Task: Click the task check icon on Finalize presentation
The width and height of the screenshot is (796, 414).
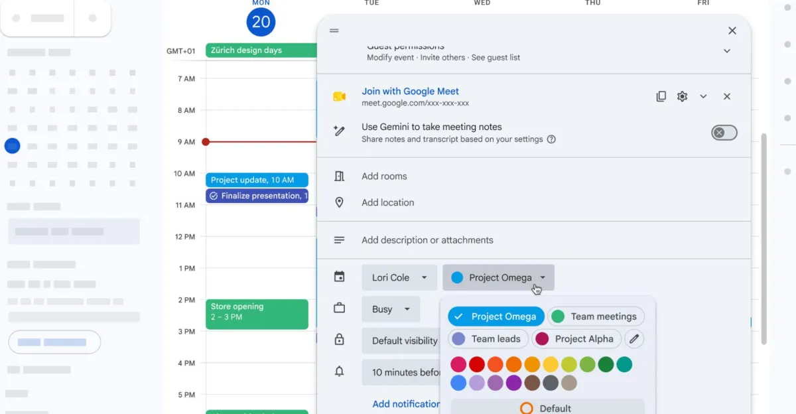Action: [214, 196]
